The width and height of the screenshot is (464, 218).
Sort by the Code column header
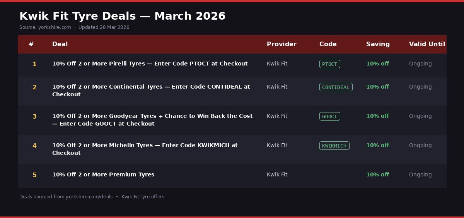(328, 44)
